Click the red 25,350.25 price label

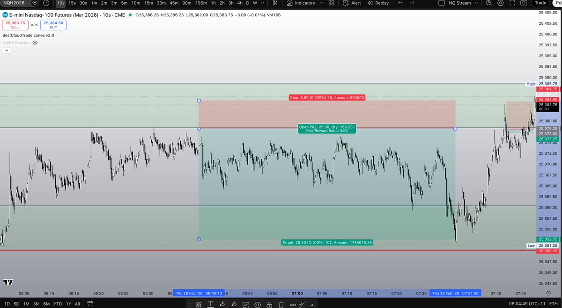548,251
